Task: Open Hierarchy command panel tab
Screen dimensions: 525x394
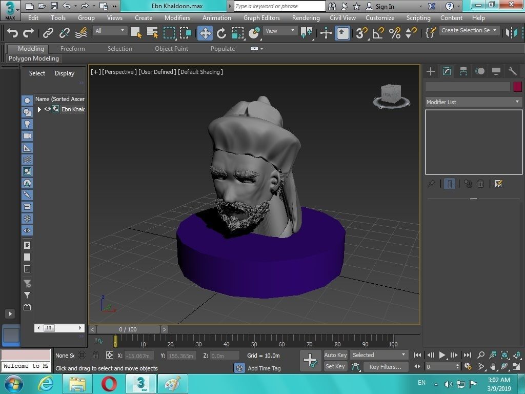Action: (463, 71)
